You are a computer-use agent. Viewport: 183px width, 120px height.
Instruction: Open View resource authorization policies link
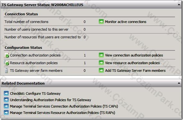coord(132,63)
